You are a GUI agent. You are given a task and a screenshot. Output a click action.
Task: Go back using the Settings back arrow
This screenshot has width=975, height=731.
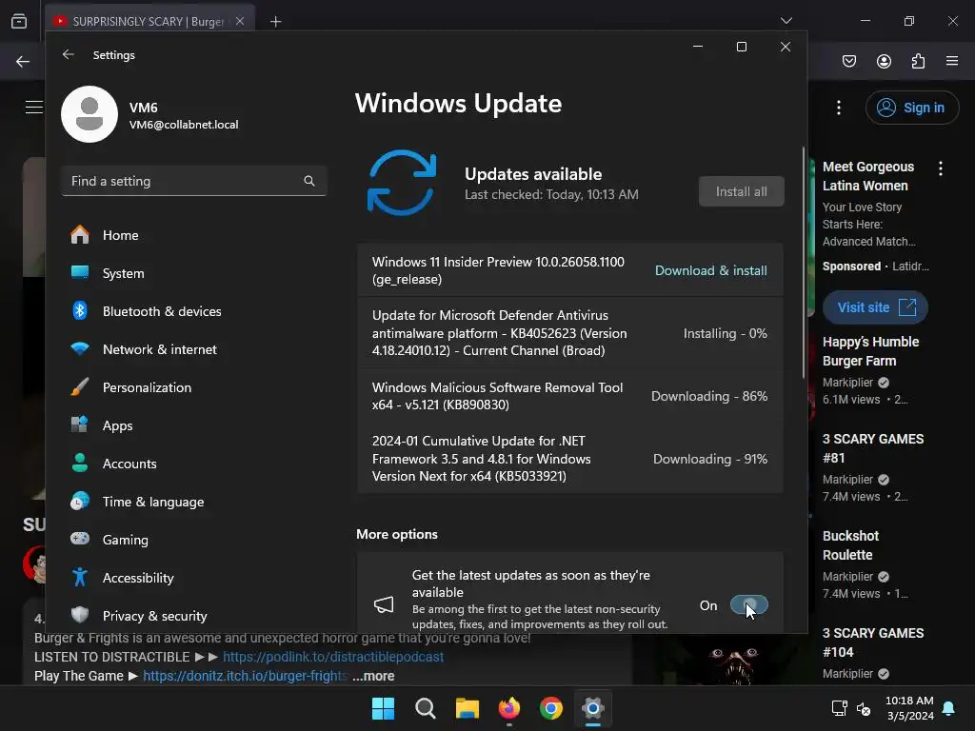pos(69,54)
